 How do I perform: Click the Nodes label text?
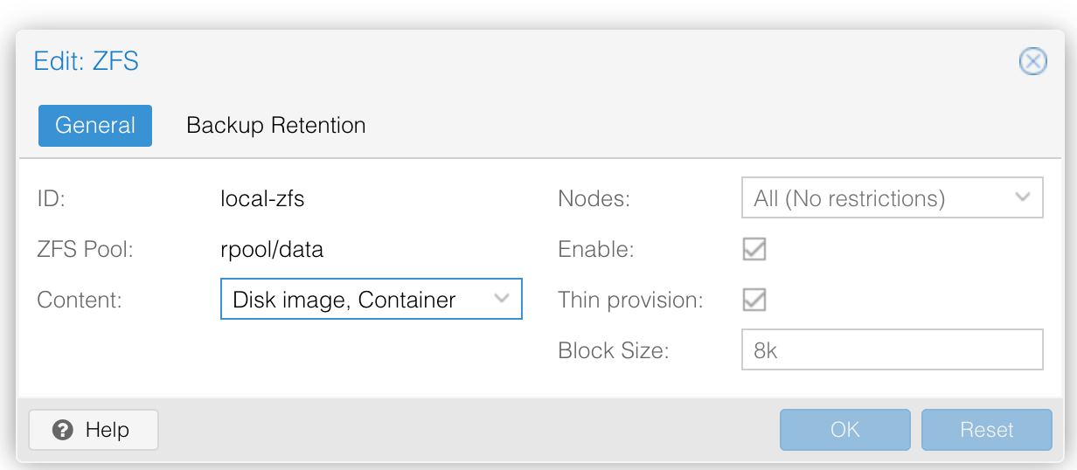pos(594,198)
